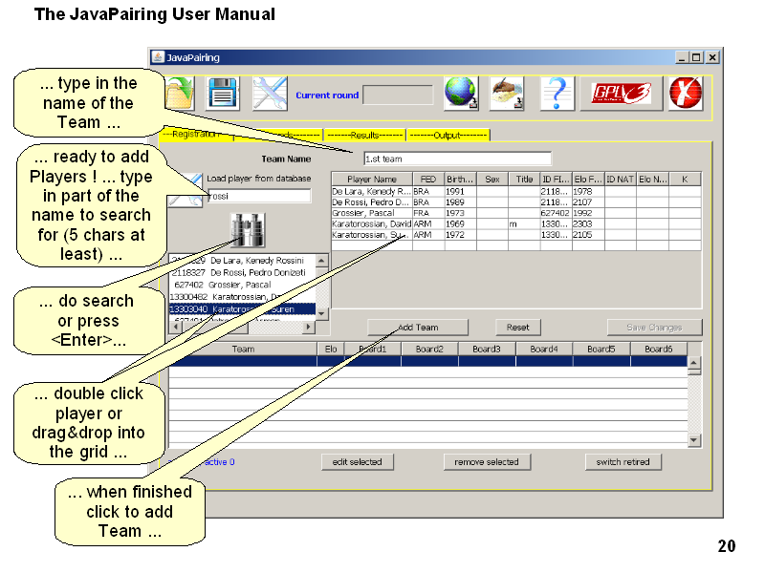
Task: Click the remove selected button
Action: [488, 462]
